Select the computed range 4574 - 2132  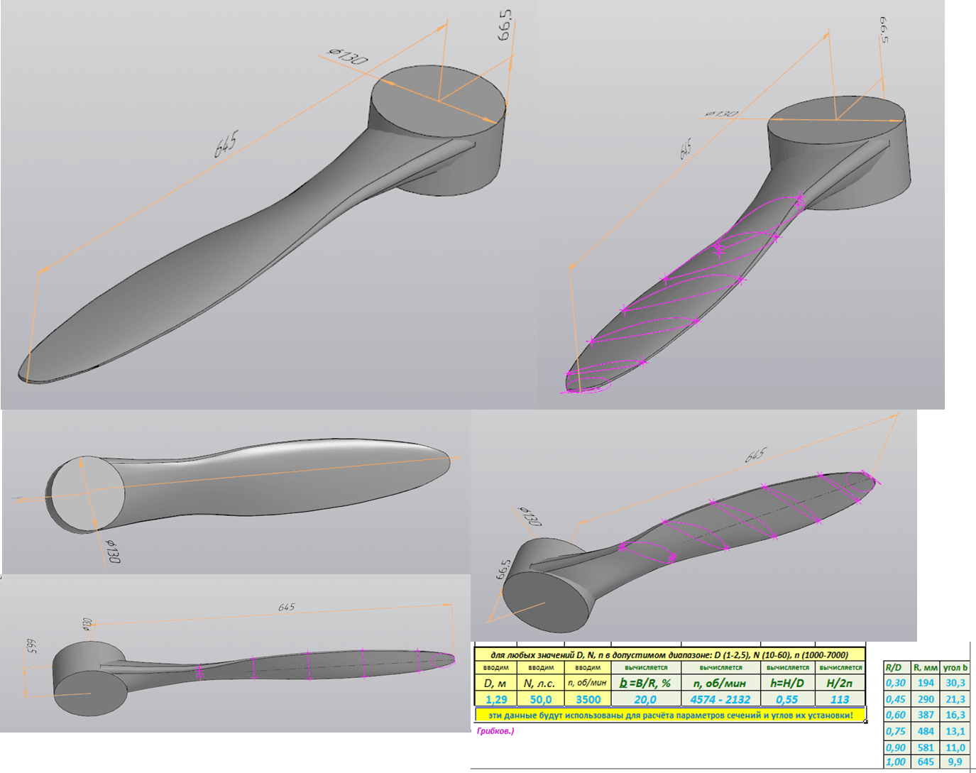720,699
